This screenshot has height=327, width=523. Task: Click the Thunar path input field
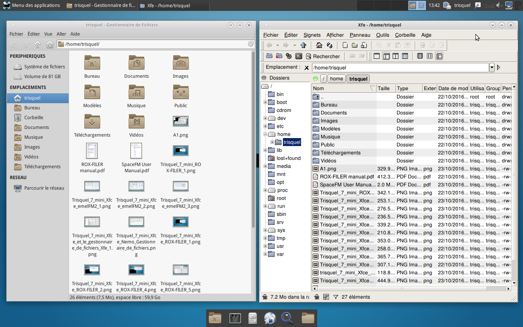tap(156, 44)
